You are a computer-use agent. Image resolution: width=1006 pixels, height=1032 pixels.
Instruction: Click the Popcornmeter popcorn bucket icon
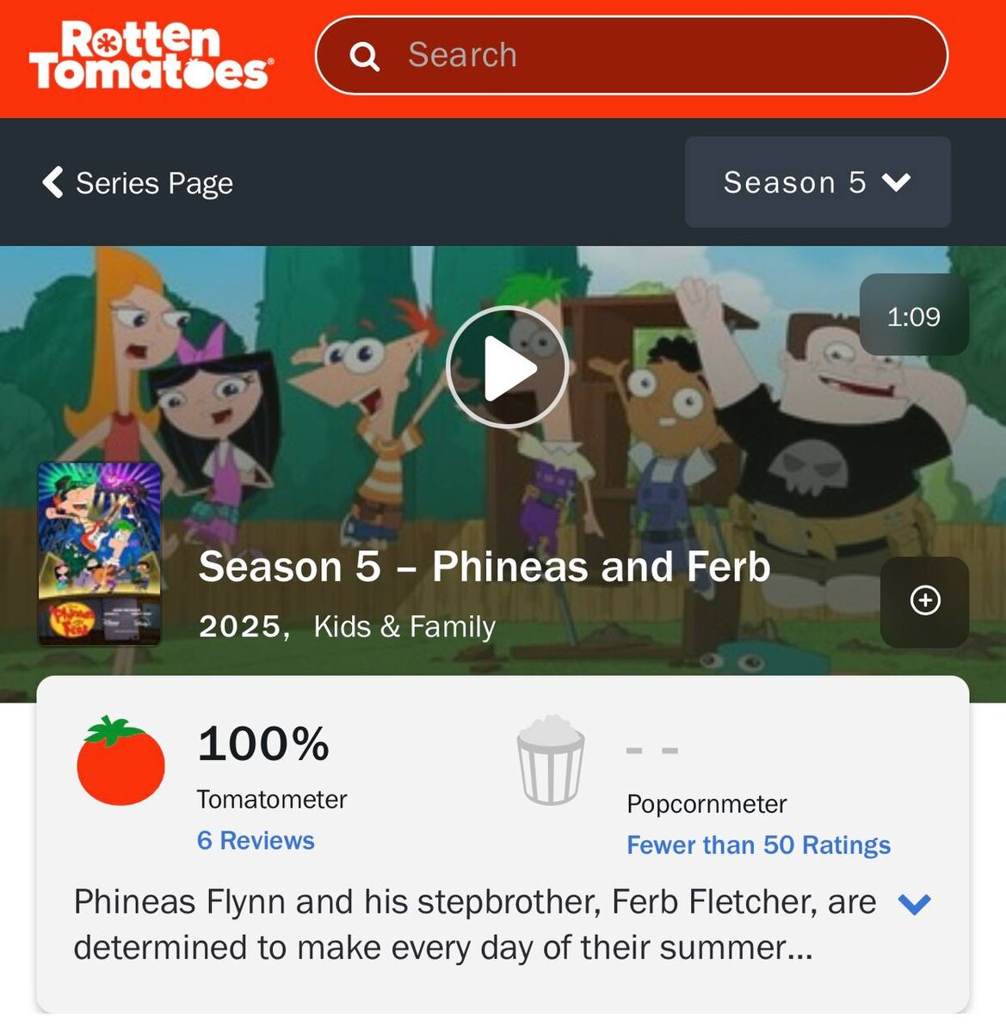tap(551, 760)
